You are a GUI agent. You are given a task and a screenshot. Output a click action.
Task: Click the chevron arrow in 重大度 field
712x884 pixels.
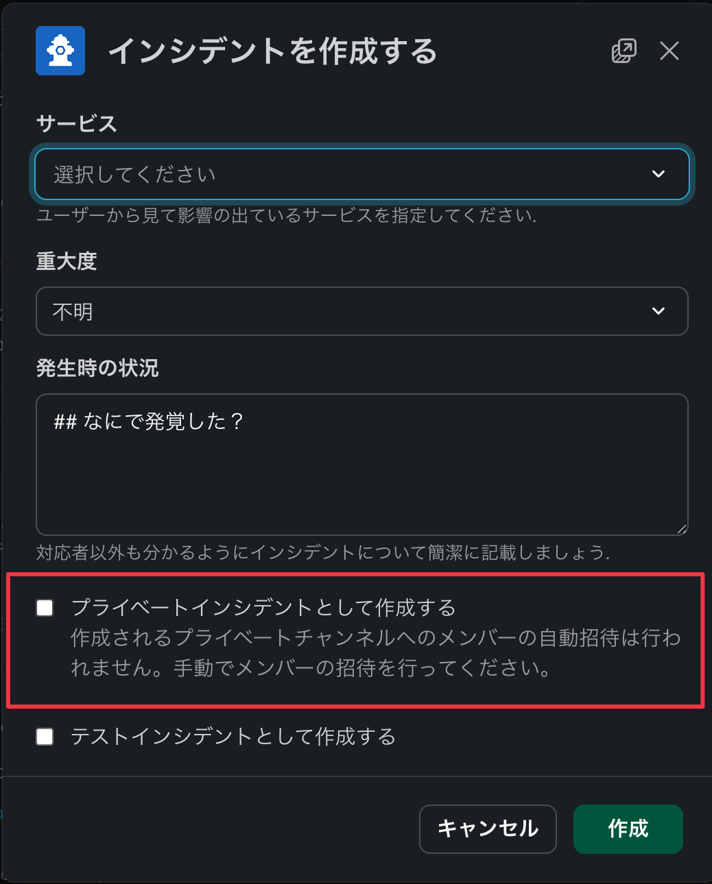(658, 311)
